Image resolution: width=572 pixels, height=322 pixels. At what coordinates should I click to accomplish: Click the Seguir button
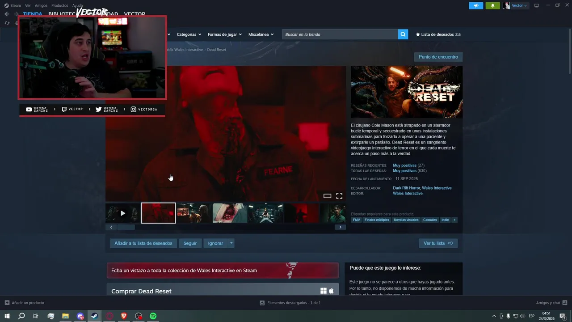tap(190, 243)
